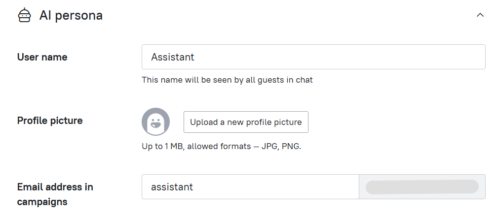This screenshot has width=496, height=214.
Task: Click the Up to 1 MB format hint
Action: [x=222, y=147]
